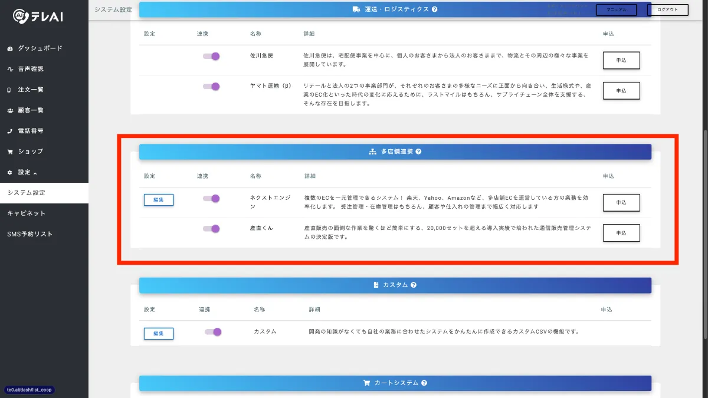Screen dimensions: 708x398
Task: Click the ログアウト button
Action: [x=668, y=9]
